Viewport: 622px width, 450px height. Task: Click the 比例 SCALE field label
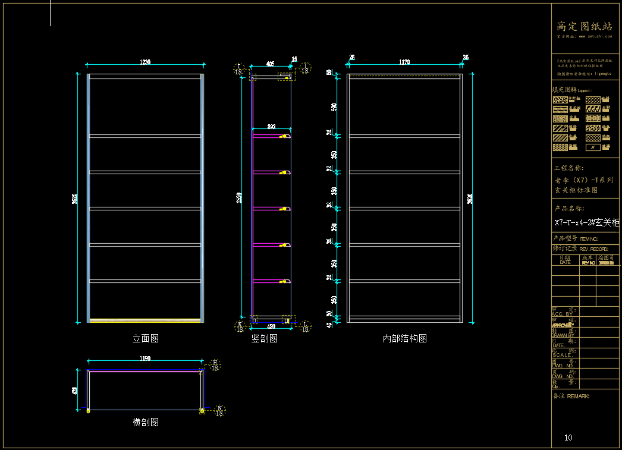coord(564,353)
